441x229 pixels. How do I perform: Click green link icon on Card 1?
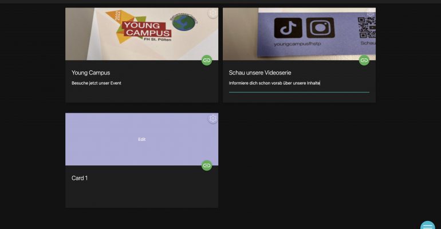tap(207, 165)
